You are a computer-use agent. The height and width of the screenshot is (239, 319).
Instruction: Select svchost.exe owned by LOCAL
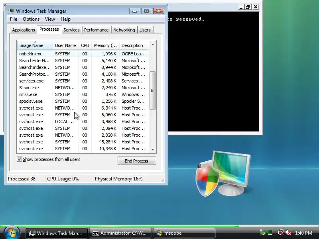coord(83,121)
